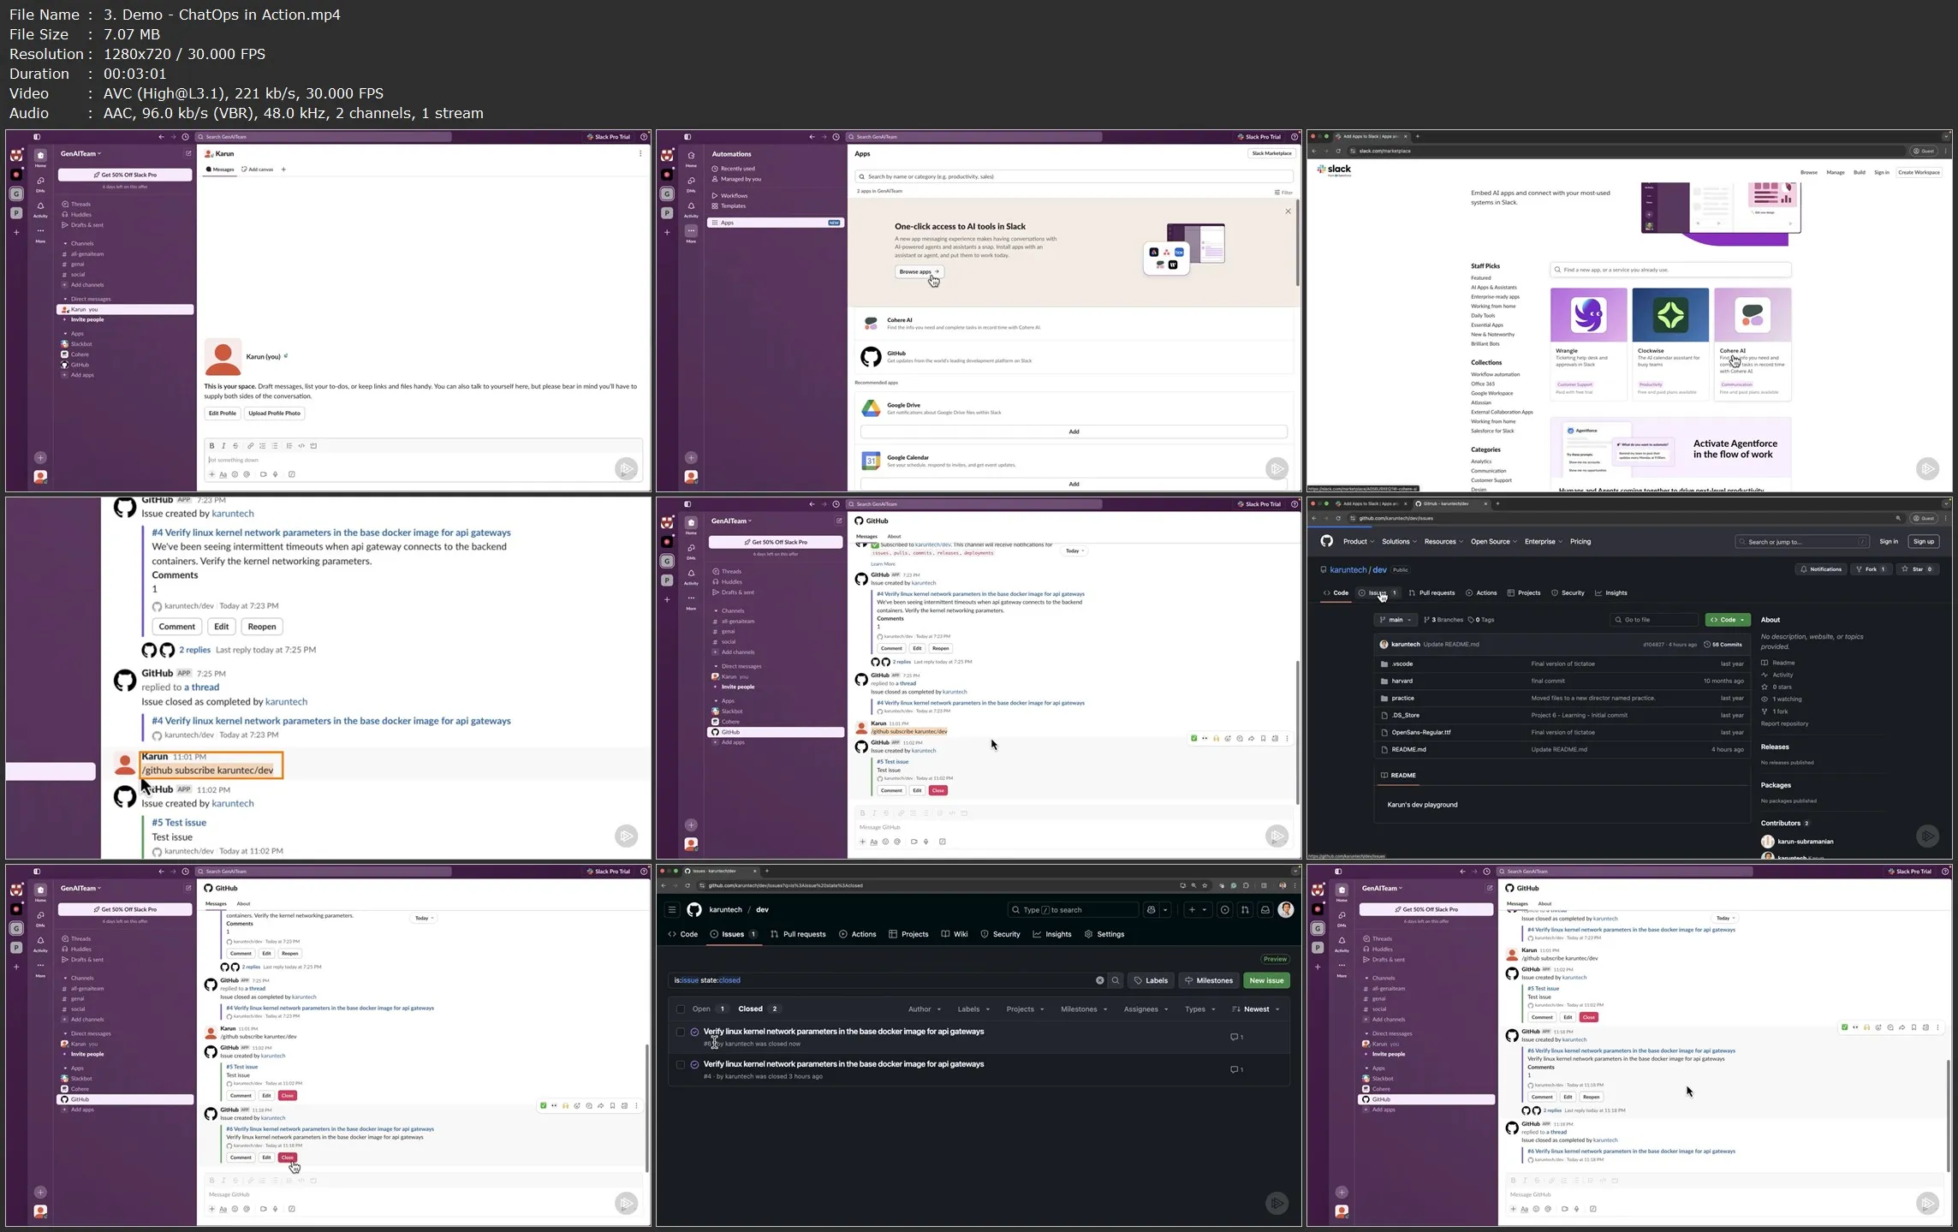
Task: Open the Milestones button beside New issue
Action: point(1209,981)
